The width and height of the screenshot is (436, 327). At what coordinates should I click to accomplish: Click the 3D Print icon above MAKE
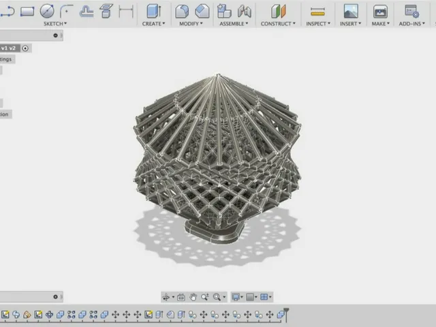380,12
